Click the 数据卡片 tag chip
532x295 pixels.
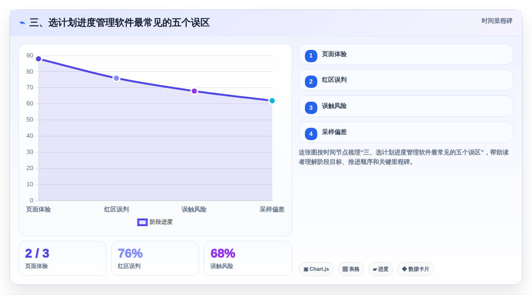tap(416, 269)
